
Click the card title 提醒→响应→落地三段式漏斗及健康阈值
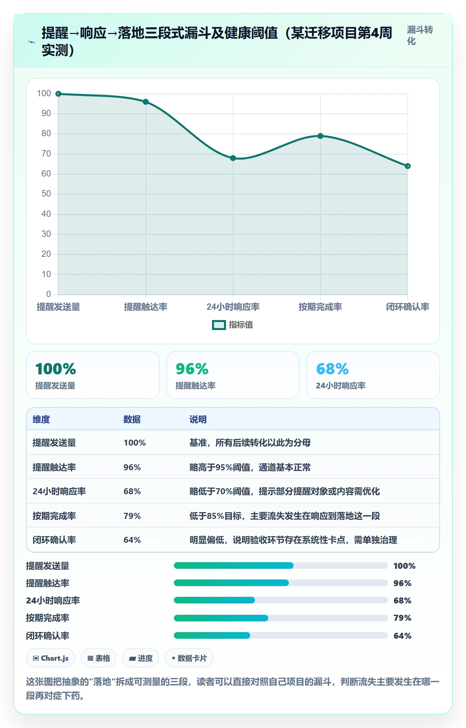(217, 42)
